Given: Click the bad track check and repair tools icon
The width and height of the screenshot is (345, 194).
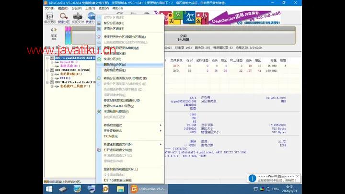Looking at the screenshot, I should (99, 112).
